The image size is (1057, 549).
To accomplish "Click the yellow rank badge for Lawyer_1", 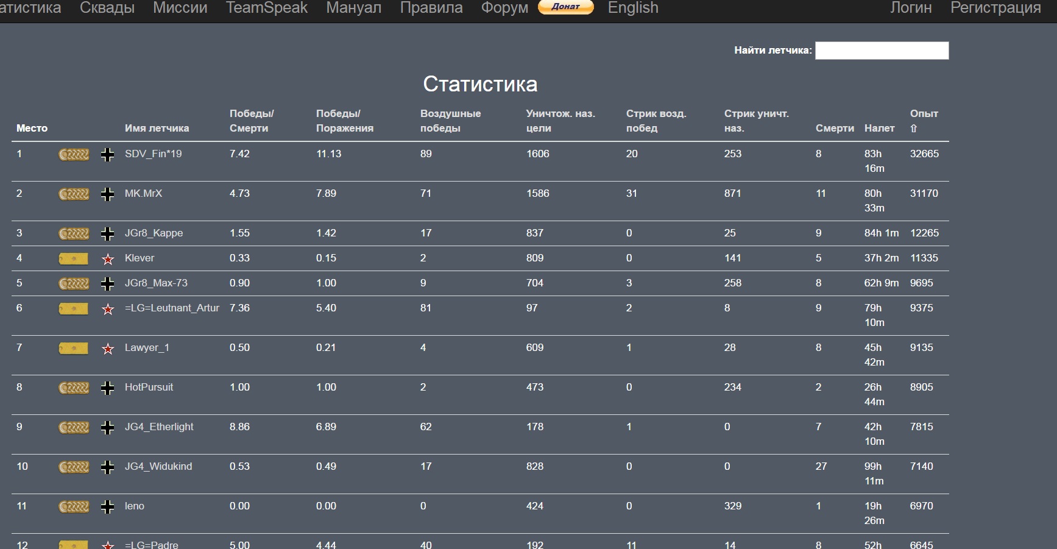I will [73, 349].
